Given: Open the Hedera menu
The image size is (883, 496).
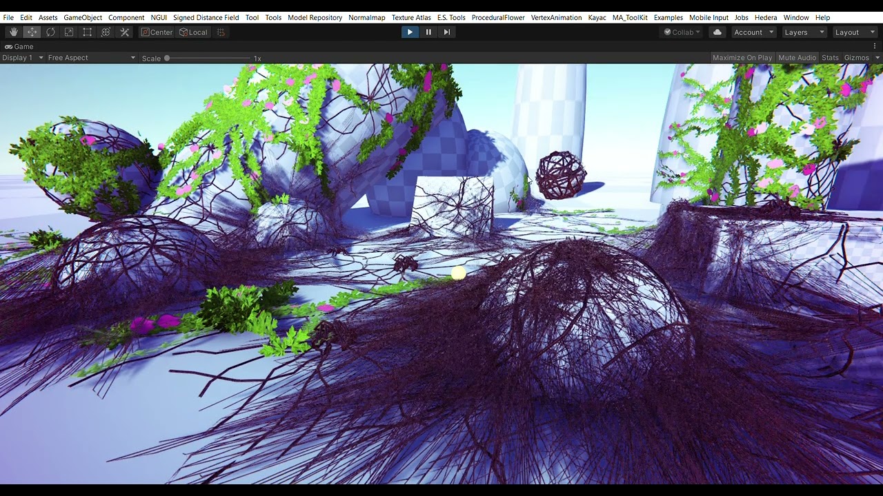Looking at the screenshot, I should pos(766,17).
